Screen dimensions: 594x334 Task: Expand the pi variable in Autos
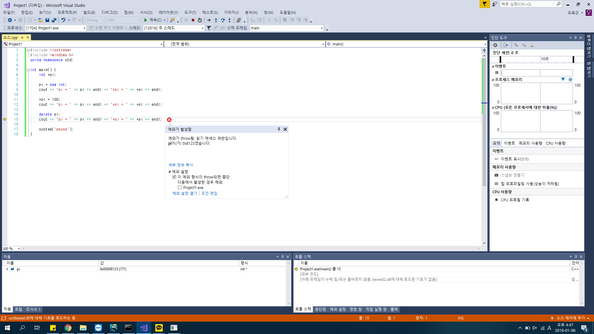(7, 269)
